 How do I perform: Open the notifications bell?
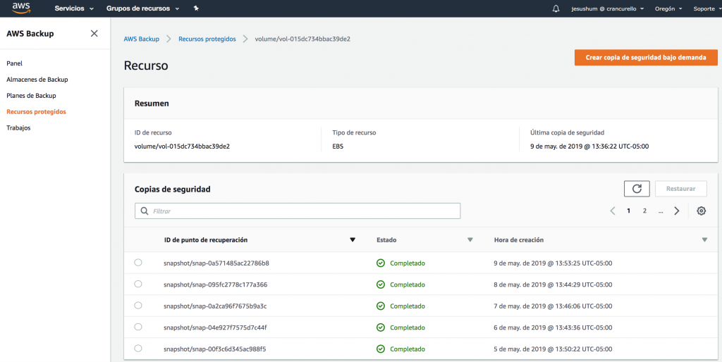[x=556, y=8]
